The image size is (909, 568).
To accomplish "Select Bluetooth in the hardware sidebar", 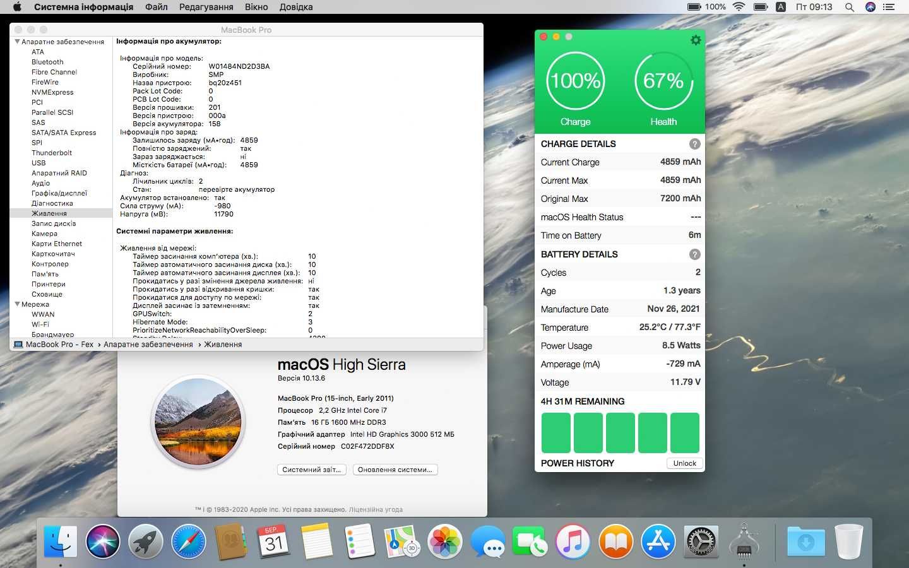I will pyautogui.click(x=47, y=62).
